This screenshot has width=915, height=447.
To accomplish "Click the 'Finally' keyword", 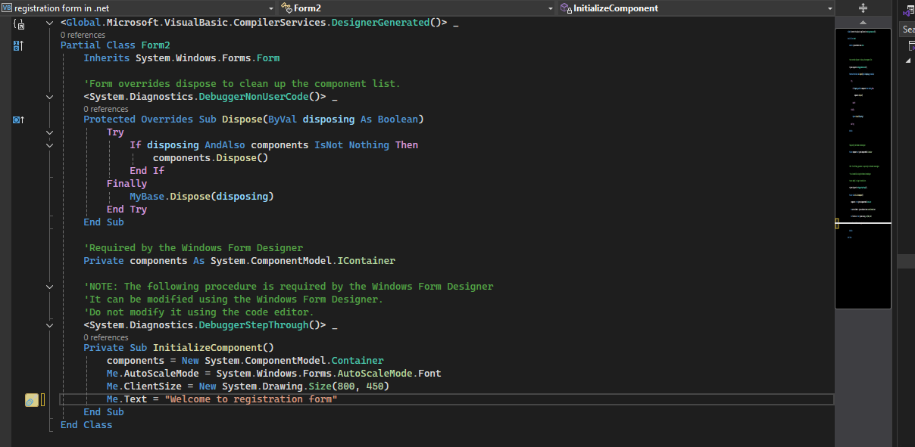I will point(126,184).
